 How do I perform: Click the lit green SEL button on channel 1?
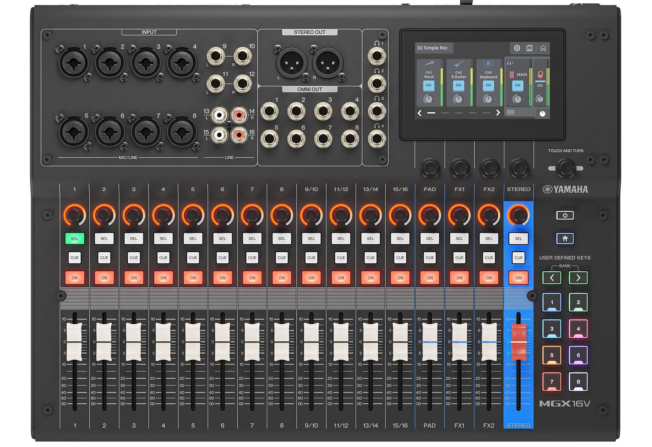coord(75,239)
